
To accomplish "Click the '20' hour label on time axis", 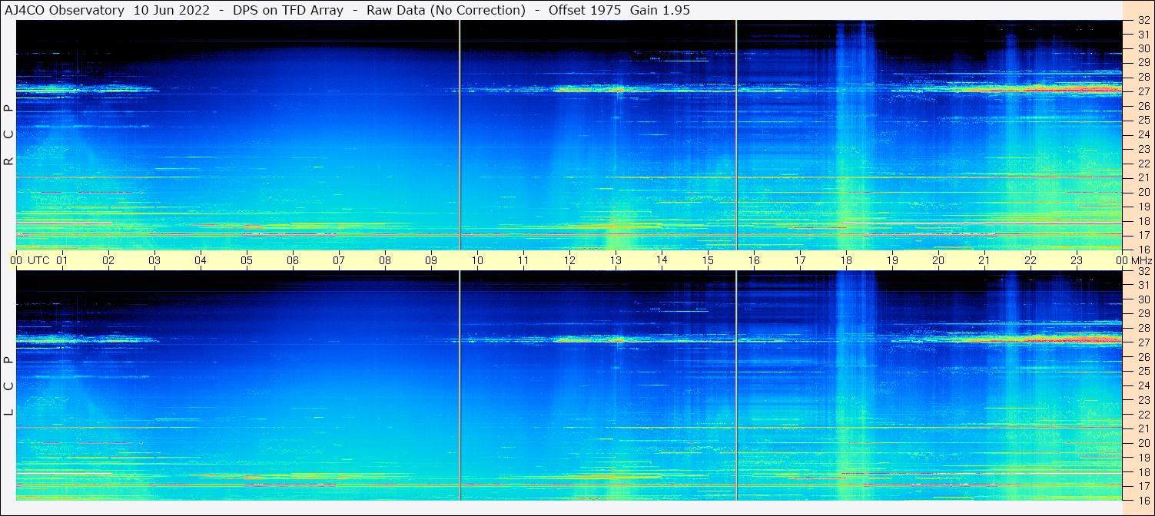I will point(938,260).
